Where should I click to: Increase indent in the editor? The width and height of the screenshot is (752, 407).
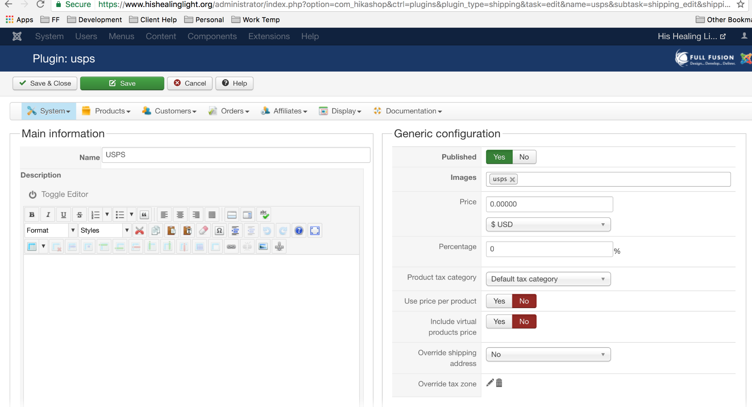pyautogui.click(x=235, y=231)
